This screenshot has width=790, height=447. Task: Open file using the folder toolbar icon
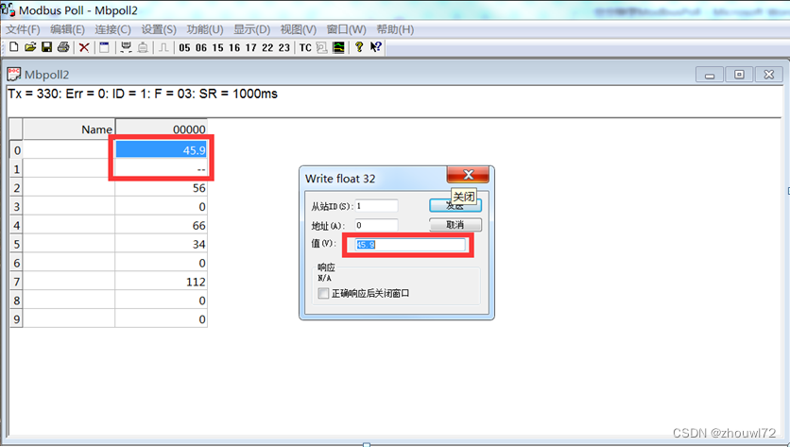pyautogui.click(x=30, y=47)
